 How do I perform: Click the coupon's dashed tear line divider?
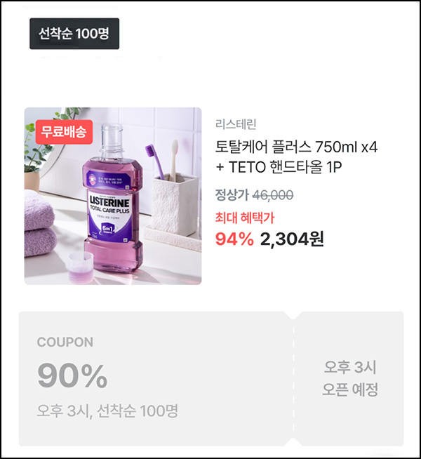coord(293,379)
